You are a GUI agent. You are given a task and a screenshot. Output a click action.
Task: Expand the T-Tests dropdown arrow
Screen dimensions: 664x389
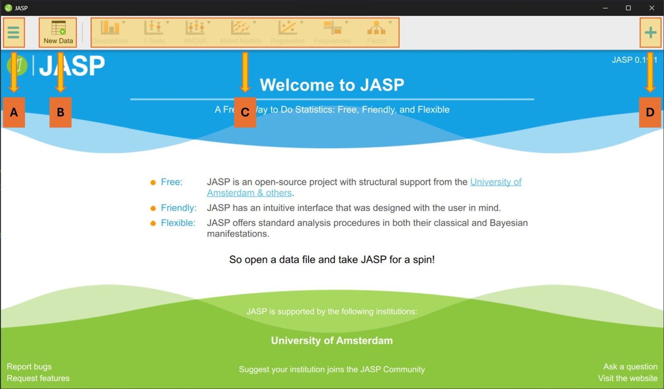(167, 23)
